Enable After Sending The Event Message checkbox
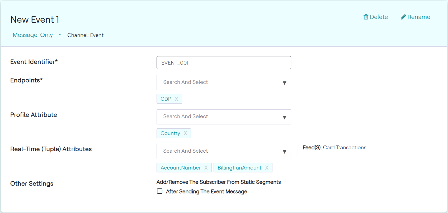 click(x=160, y=191)
